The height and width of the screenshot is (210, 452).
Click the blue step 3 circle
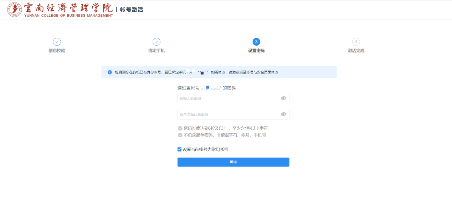coord(256,42)
